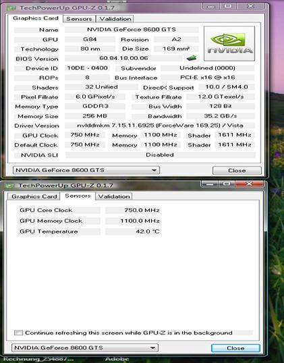Screen dimensions: 284x363
Task: Click Driver Version field value
Action: coord(160,125)
